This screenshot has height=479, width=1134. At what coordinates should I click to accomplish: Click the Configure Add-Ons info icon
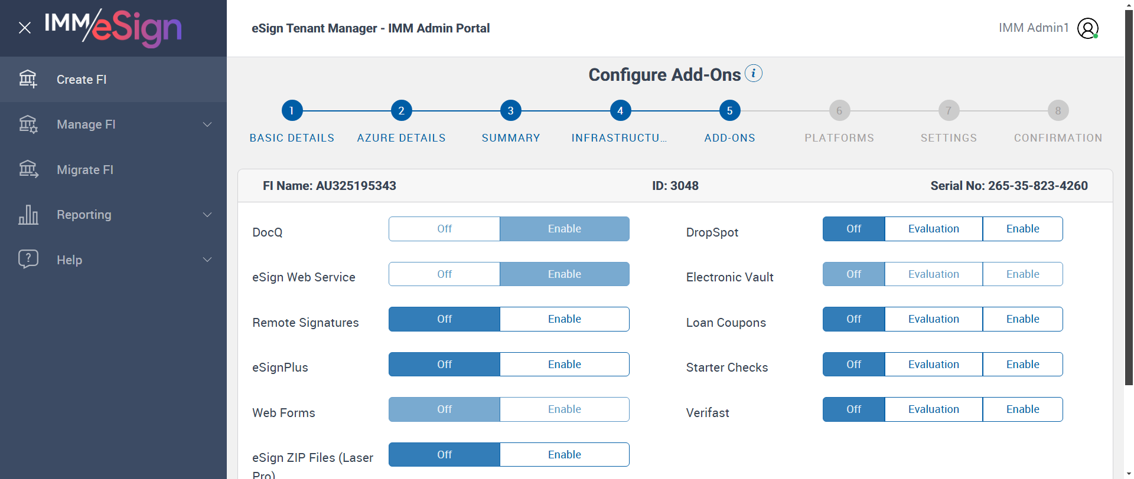tap(754, 74)
